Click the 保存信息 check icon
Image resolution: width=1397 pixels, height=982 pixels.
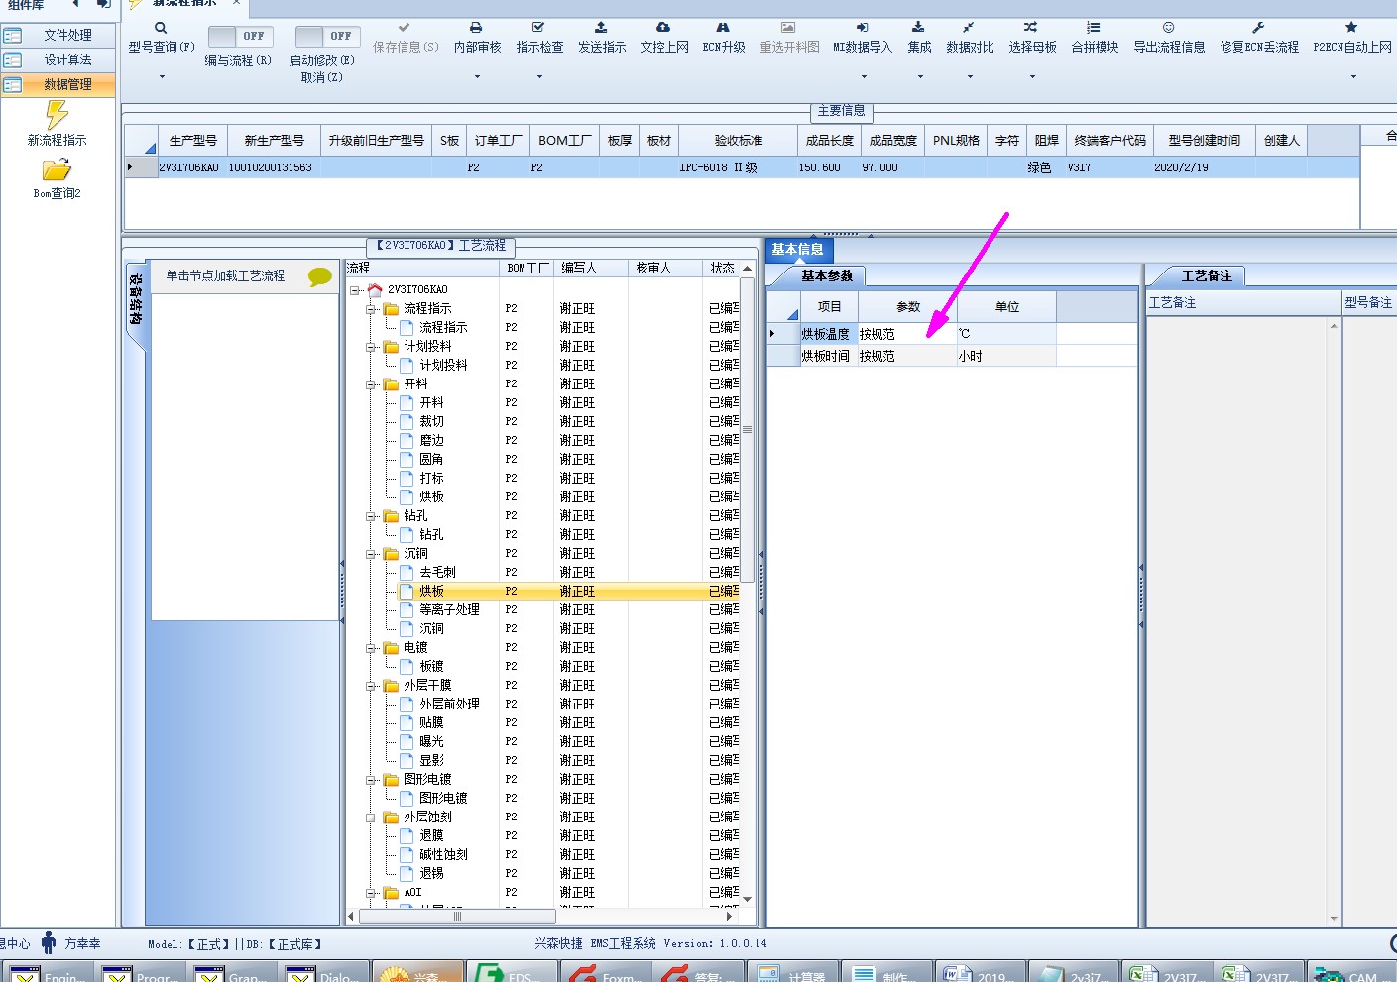[x=404, y=28]
